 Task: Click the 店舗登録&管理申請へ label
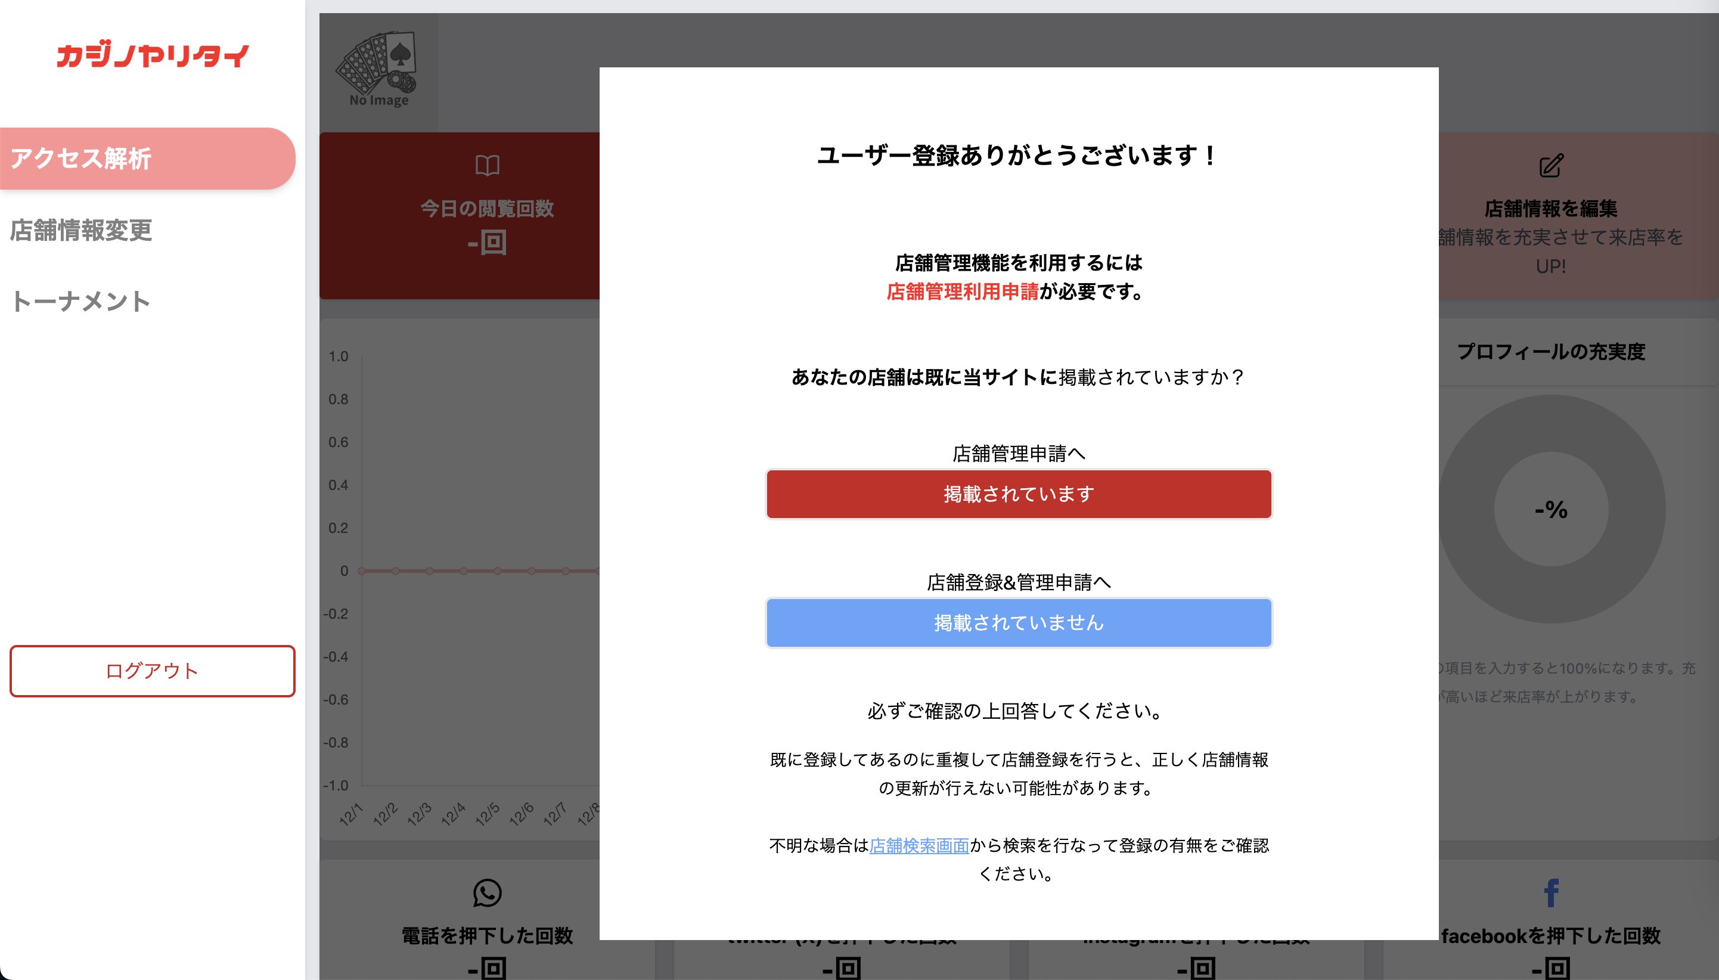click(x=1019, y=582)
